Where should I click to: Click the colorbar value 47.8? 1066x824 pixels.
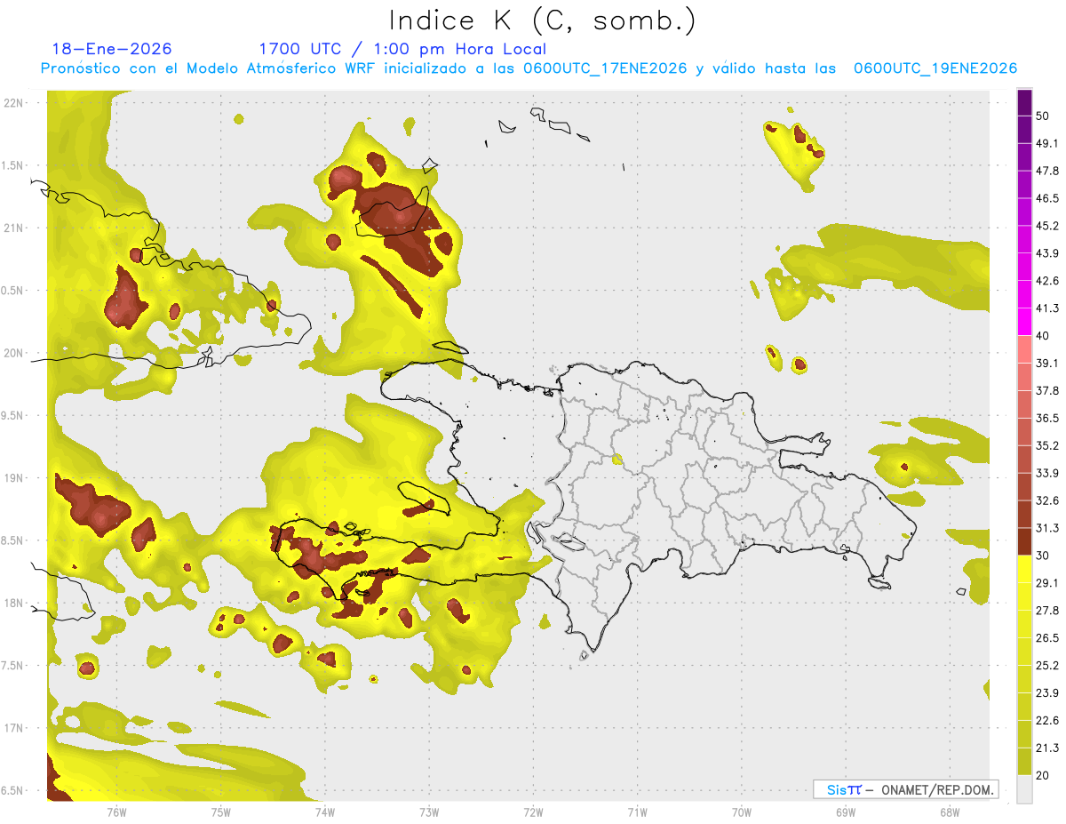1047,171
